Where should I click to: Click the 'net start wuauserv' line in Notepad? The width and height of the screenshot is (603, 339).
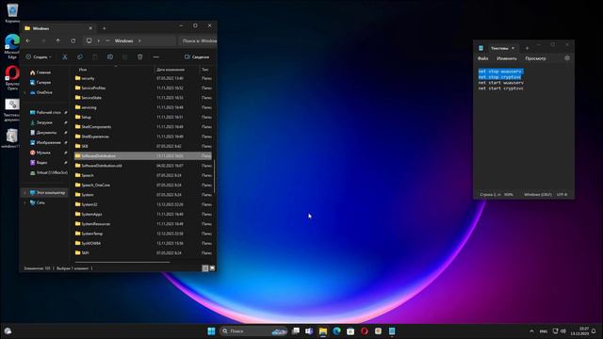pos(500,83)
